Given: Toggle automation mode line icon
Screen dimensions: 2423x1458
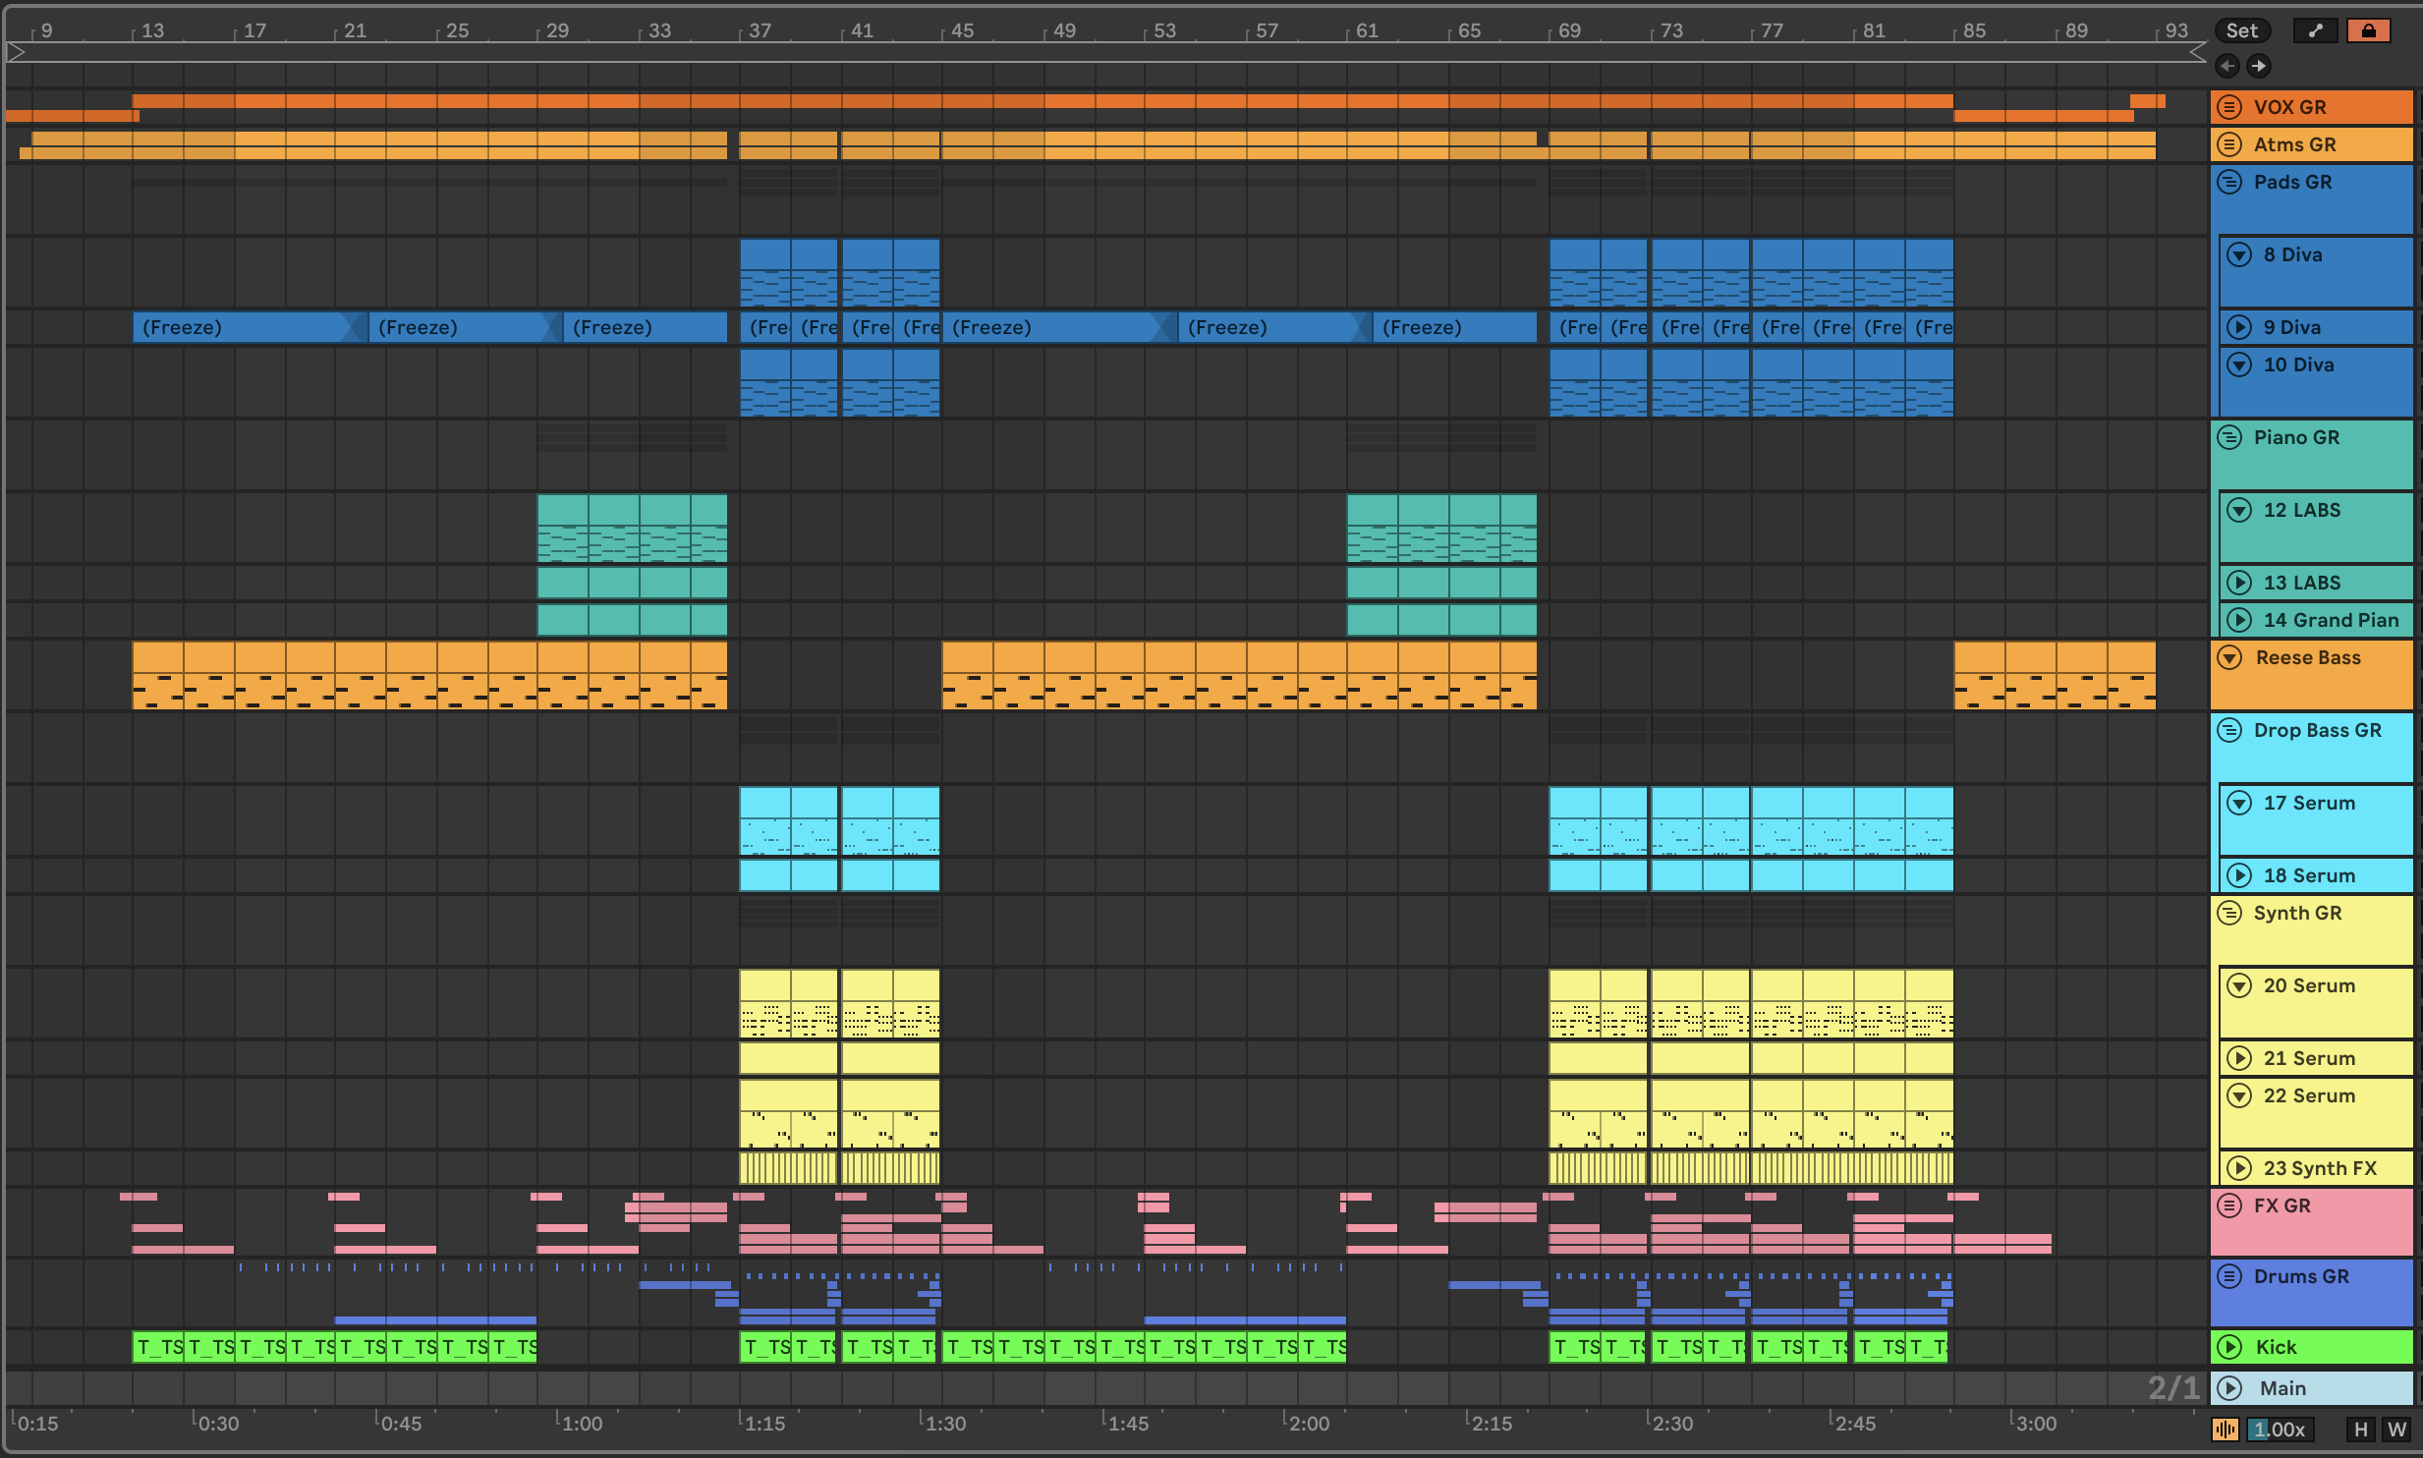Looking at the screenshot, I should point(2316,30).
